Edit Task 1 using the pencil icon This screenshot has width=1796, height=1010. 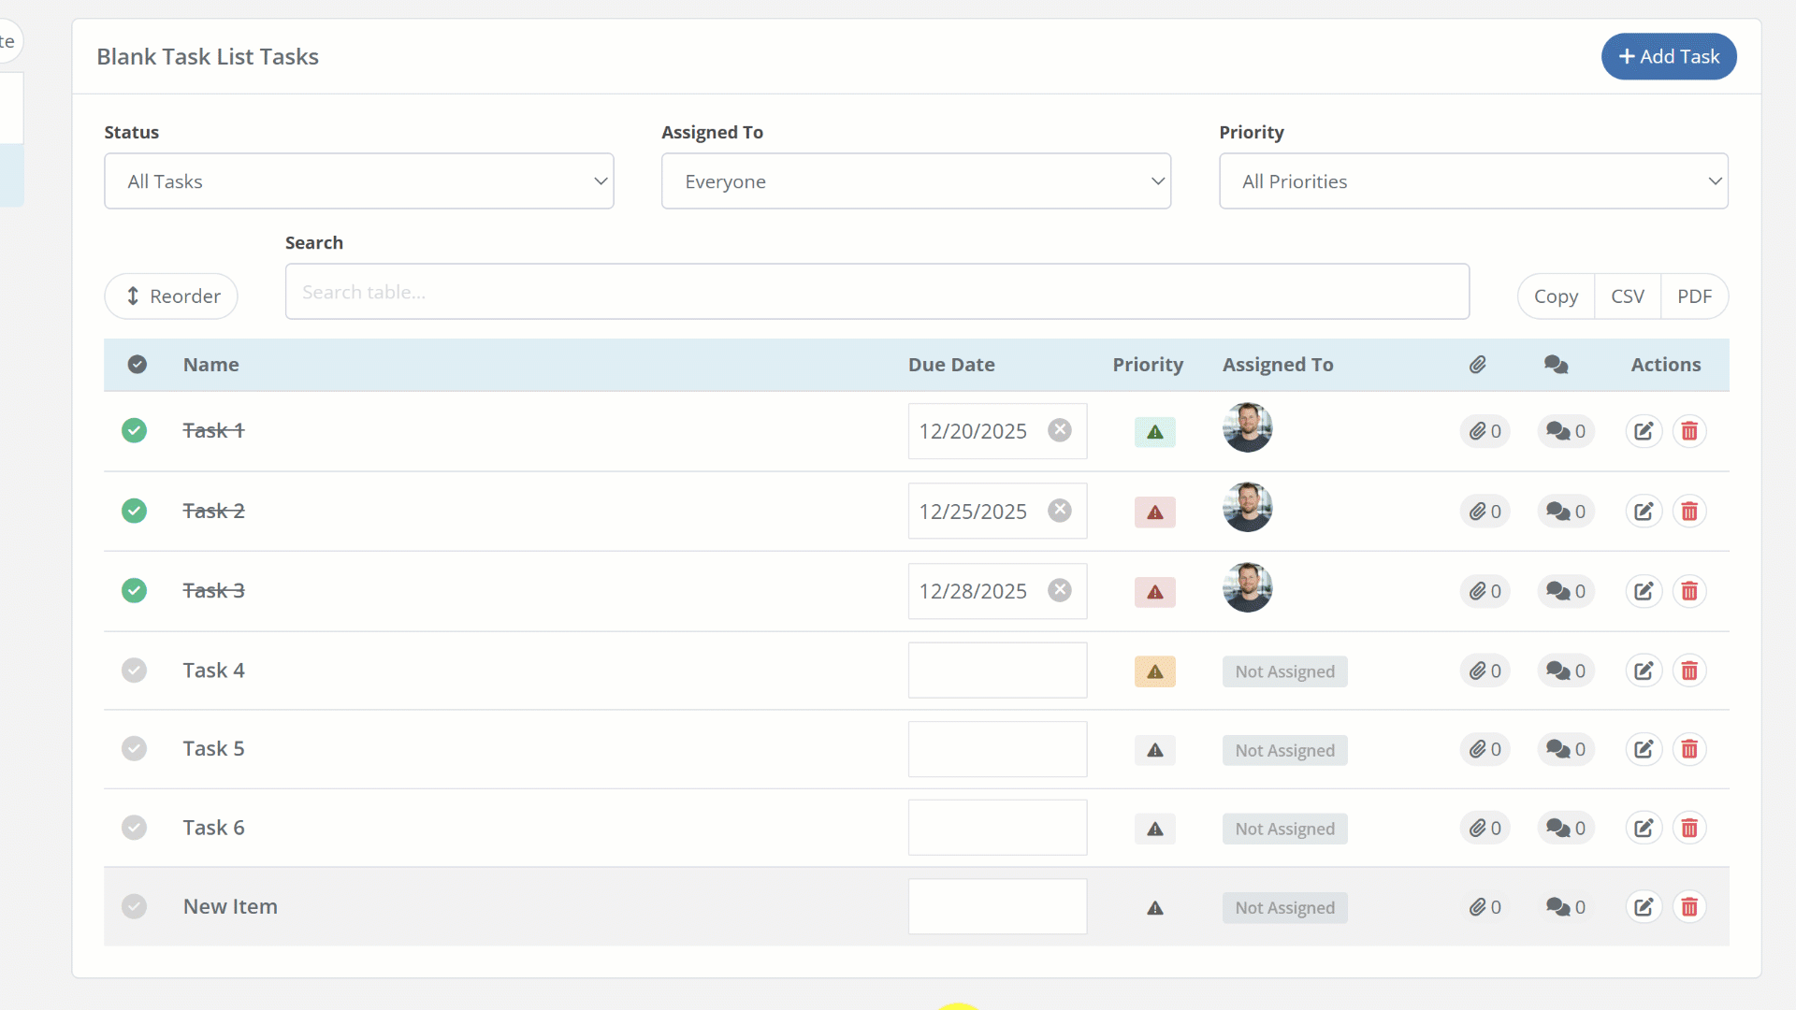pyautogui.click(x=1644, y=431)
